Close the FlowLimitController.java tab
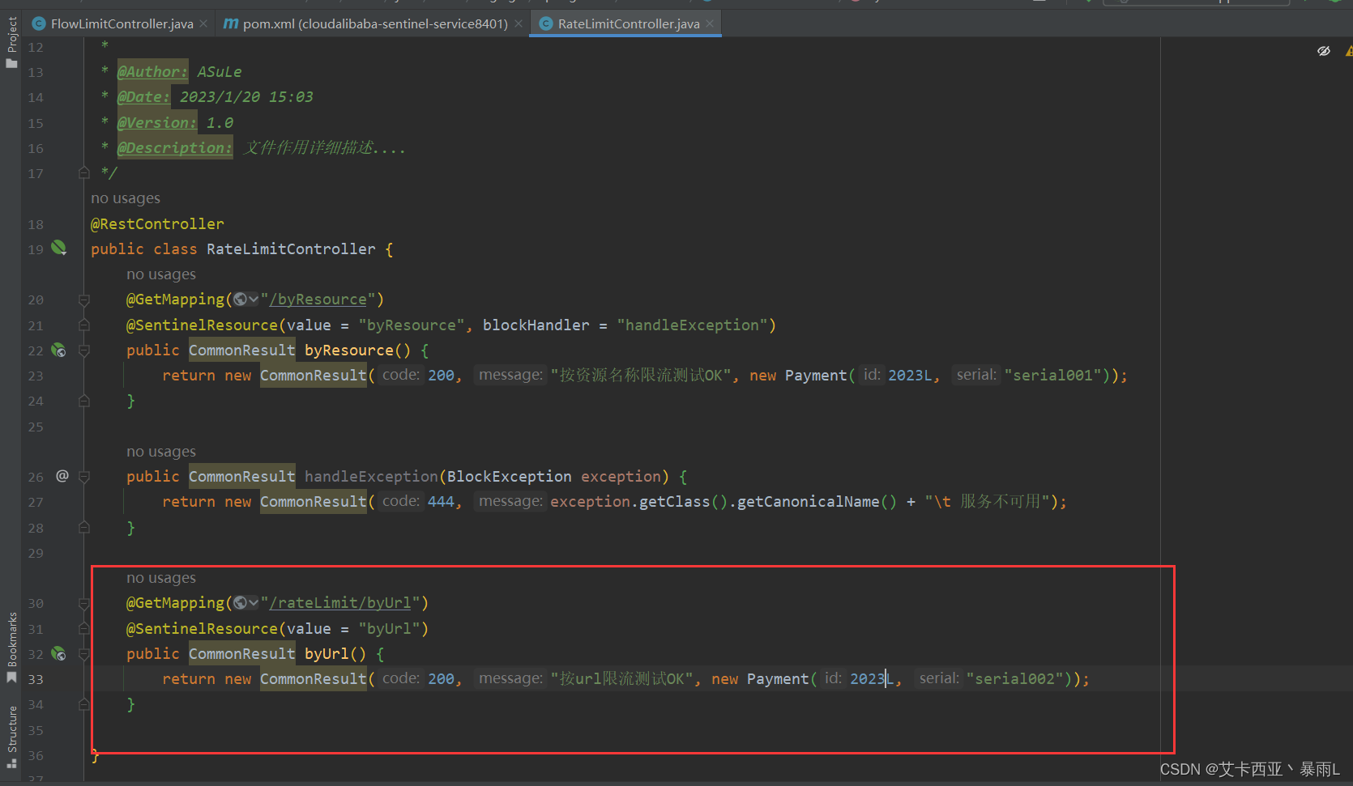The width and height of the screenshot is (1353, 786). coord(203,23)
